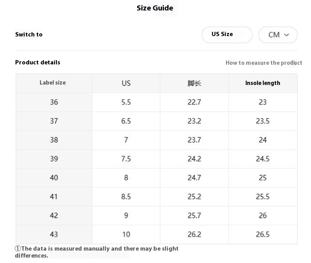
Task: Click the Size Guide title
Action: [x=155, y=8]
